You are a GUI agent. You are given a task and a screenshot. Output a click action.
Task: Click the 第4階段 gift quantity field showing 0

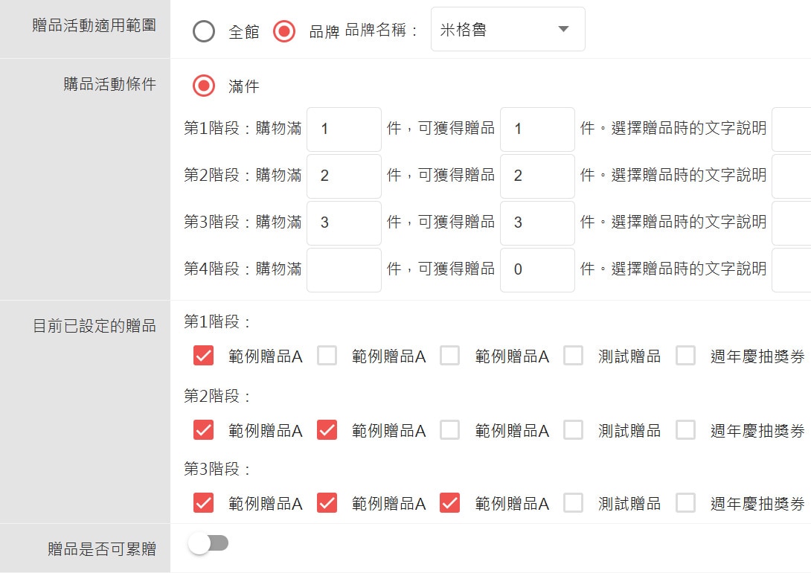point(537,269)
